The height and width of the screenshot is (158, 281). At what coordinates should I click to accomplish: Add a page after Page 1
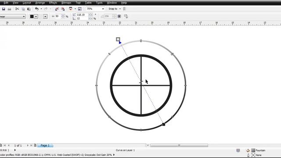35,145
